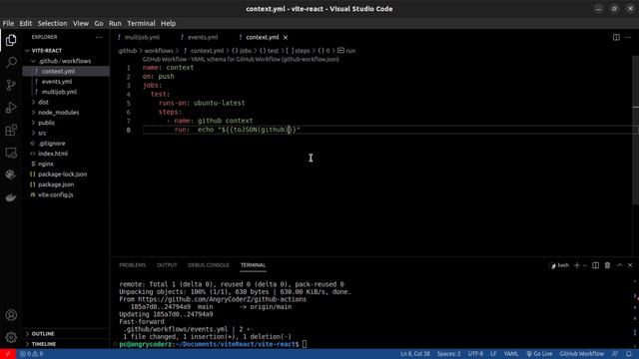Viewport: 639px width, 359px height.
Task: Select the bash terminal label
Action: tap(560, 265)
